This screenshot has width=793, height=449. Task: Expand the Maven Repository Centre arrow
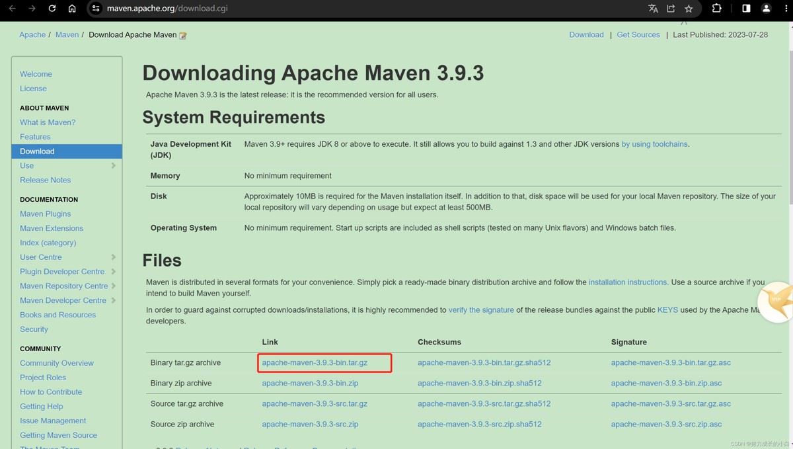tap(114, 286)
